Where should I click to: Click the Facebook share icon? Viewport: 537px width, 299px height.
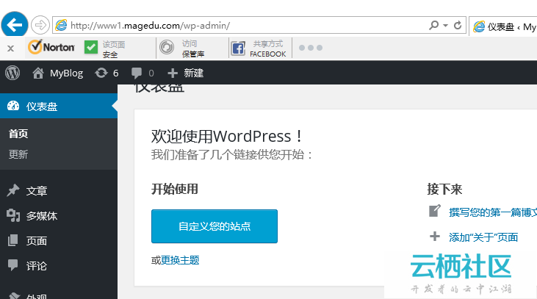[x=238, y=48]
